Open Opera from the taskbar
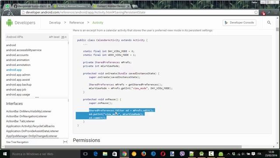The height and width of the screenshot is (158, 280). click(x=163, y=154)
